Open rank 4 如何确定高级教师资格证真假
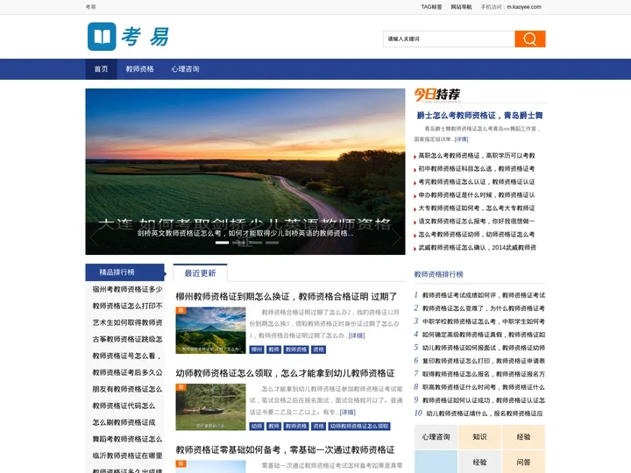This screenshot has width=631, height=473. (483, 335)
